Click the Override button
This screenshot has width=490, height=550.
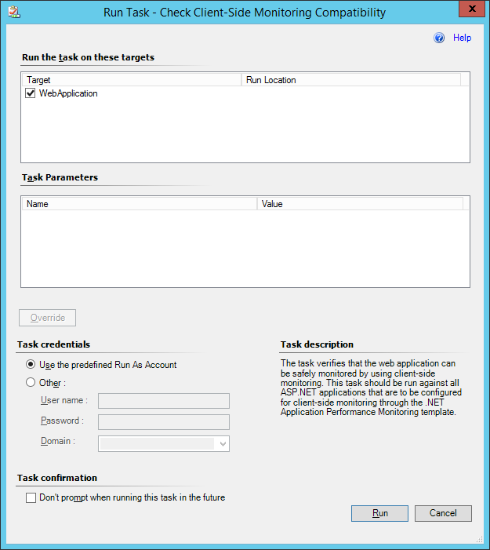(x=47, y=318)
